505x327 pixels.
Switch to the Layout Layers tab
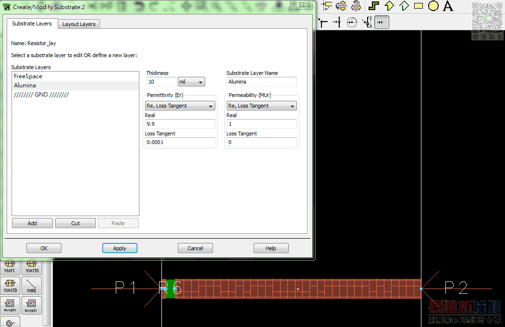click(x=79, y=24)
